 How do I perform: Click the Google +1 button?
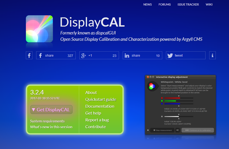[99, 55]
